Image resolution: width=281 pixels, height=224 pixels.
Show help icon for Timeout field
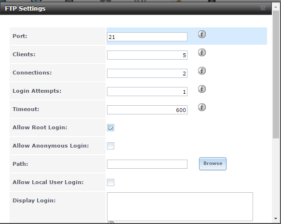(x=202, y=107)
